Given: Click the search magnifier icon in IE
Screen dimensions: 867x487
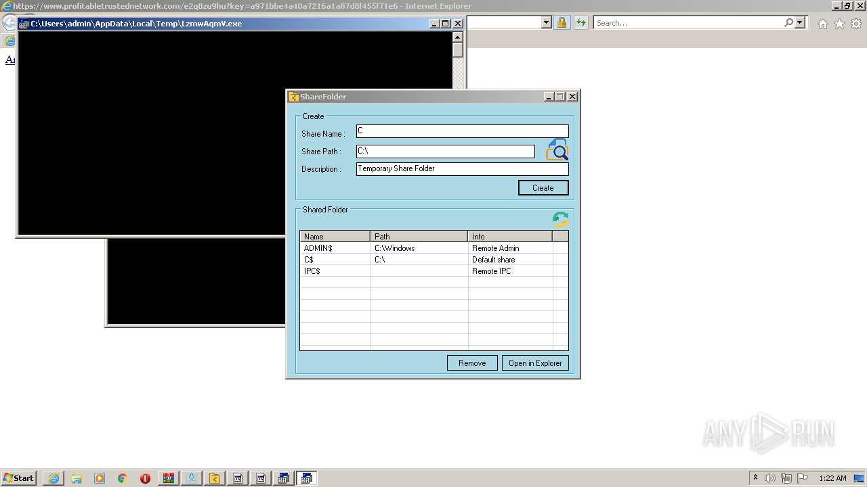Looking at the screenshot, I should tap(788, 23).
